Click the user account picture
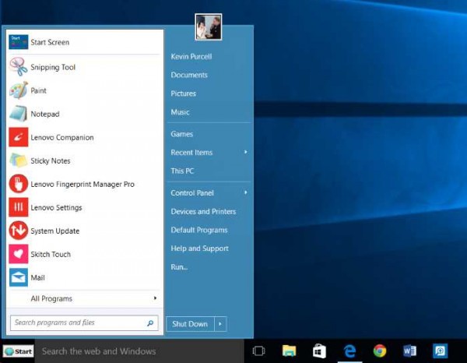467x363 pixels. [209, 26]
